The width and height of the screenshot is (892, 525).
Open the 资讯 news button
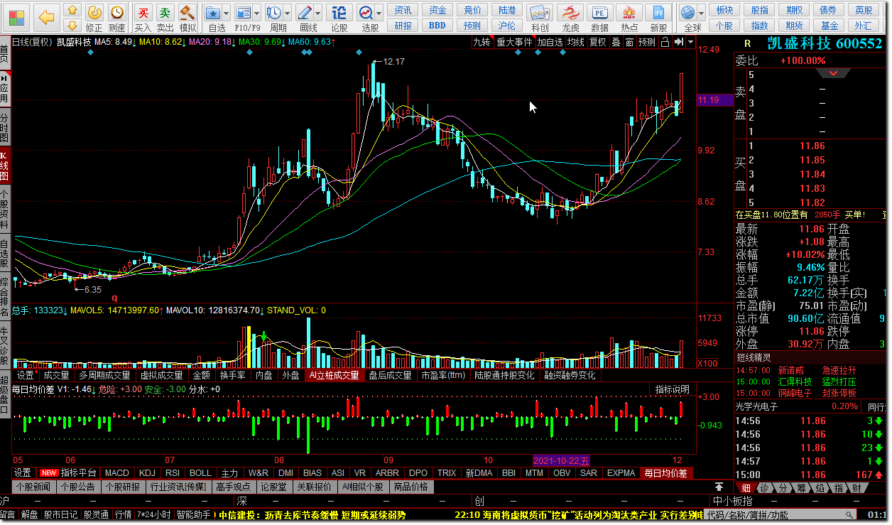click(403, 10)
